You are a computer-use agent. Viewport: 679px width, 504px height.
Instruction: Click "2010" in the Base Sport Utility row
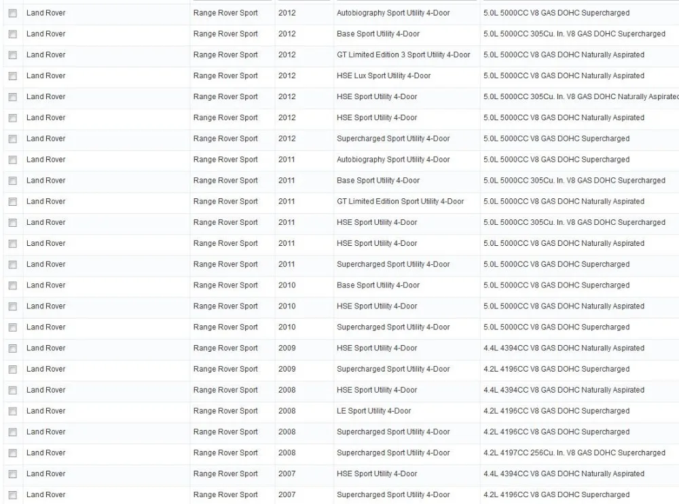(287, 285)
